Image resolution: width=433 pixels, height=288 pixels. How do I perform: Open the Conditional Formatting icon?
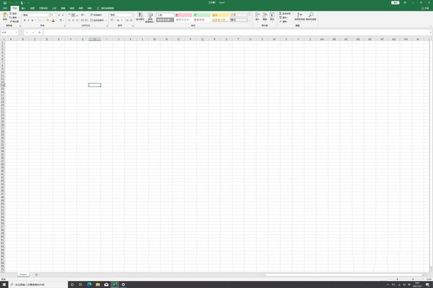click(x=140, y=16)
